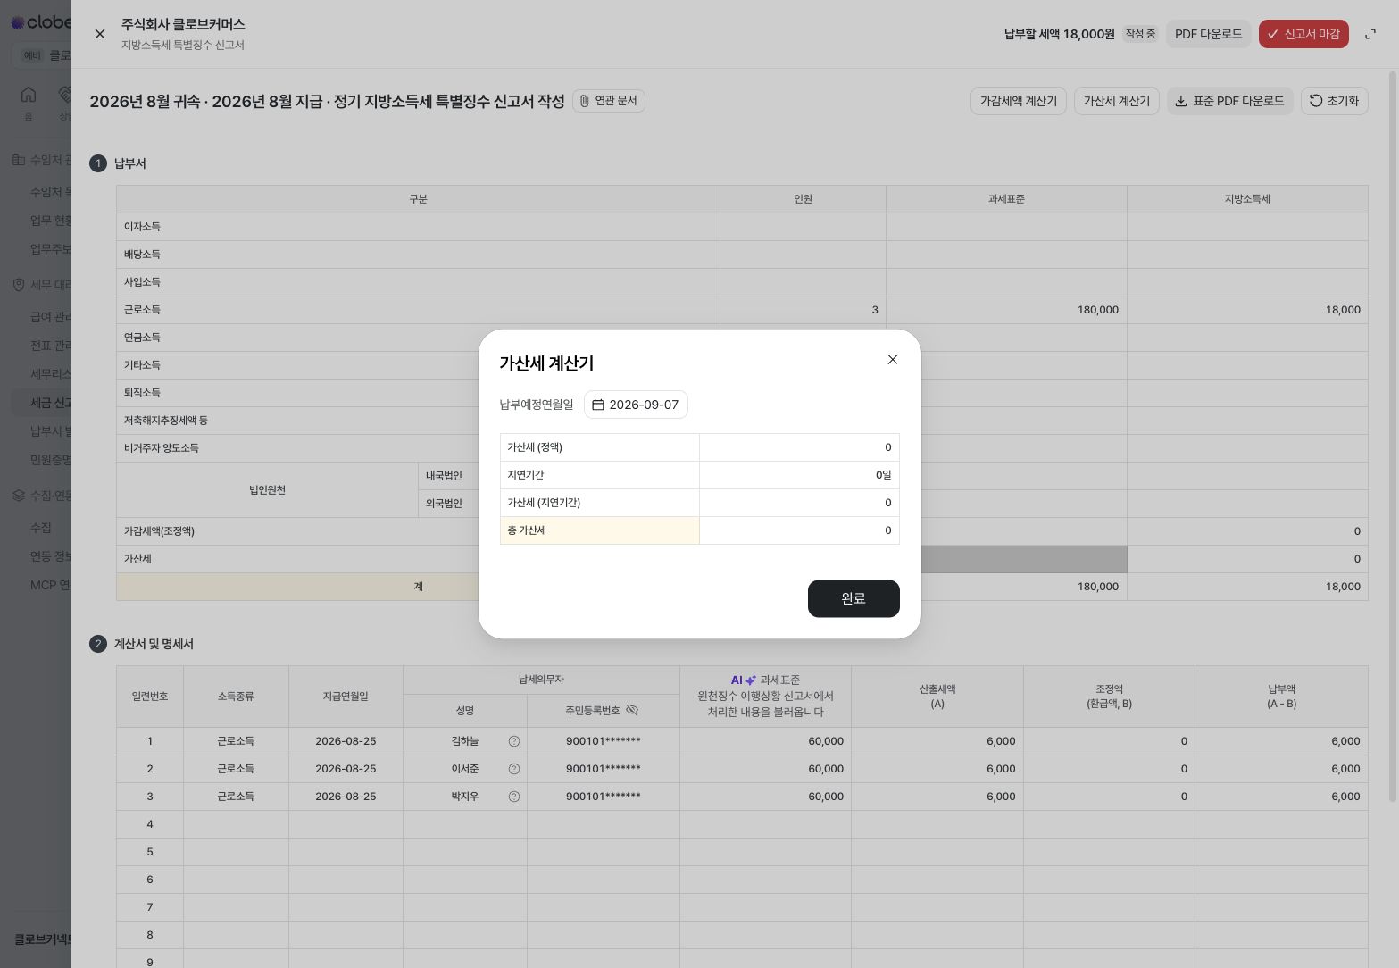This screenshot has height=968, width=1399.
Task: Click the 과세표준 180,000 cell for 근로소득
Action: [x=1006, y=310]
